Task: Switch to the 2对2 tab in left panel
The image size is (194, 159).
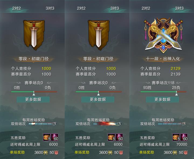Action: point(17,8)
